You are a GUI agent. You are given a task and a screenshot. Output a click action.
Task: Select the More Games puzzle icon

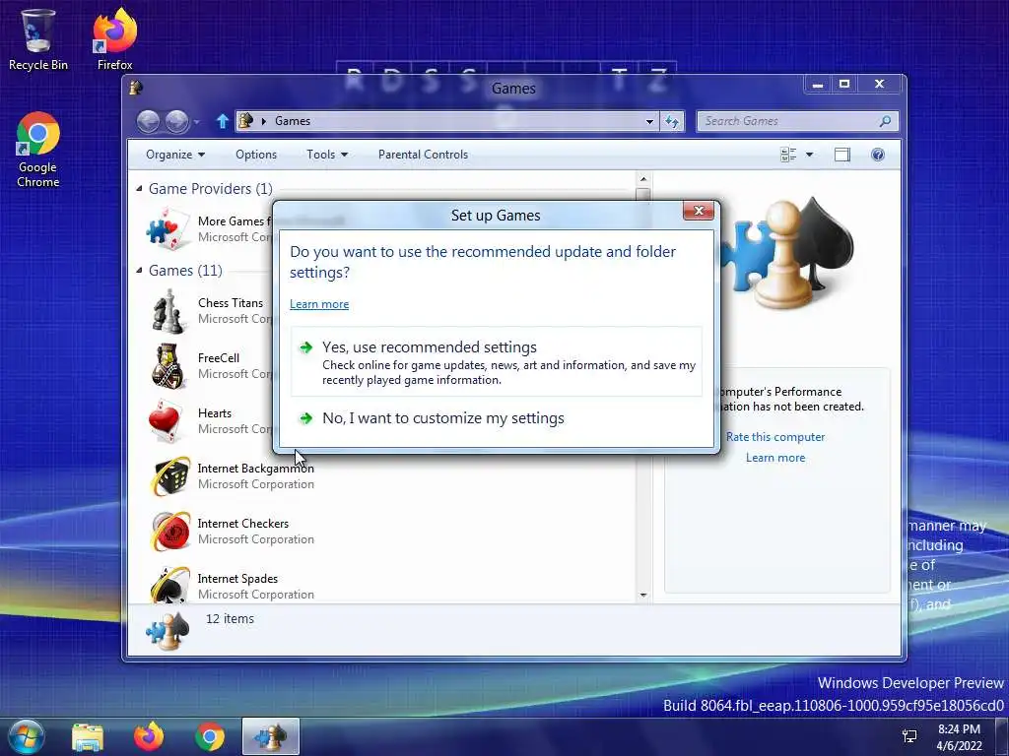click(168, 228)
